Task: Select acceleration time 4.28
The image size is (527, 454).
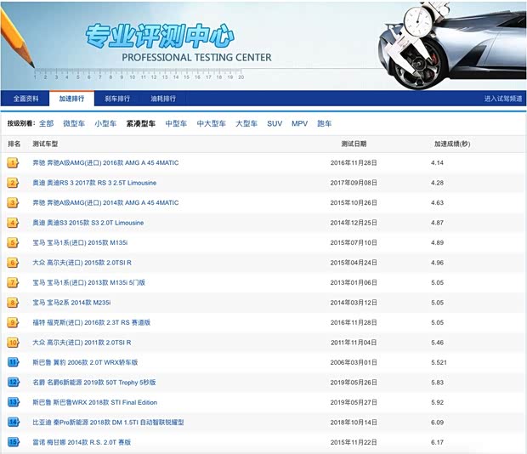Action: (437, 183)
